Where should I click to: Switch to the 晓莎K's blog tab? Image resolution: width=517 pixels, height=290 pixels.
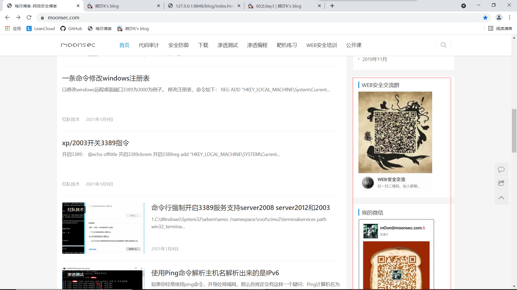[x=123, y=6]
